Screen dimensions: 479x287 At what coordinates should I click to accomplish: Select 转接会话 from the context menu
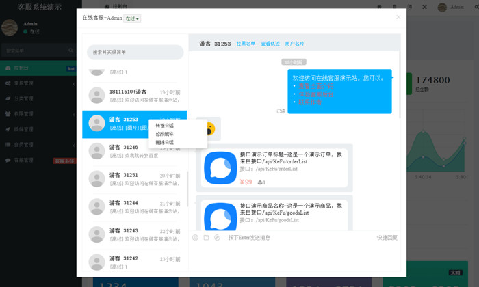(165, 126)
